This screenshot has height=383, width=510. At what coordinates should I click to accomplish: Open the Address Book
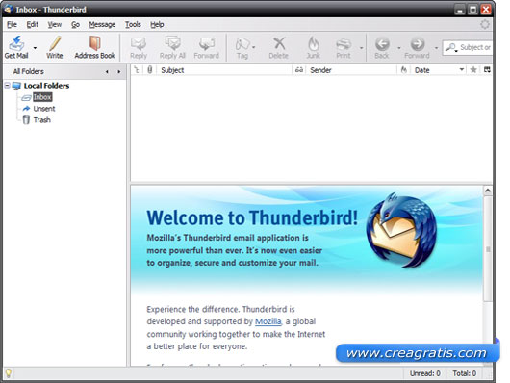[94, 47]
